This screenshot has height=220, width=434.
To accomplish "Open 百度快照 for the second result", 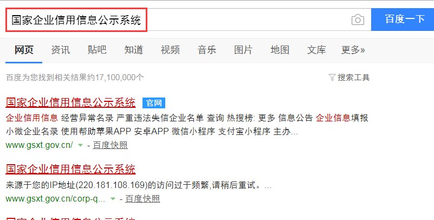I will pyautogui.click(x=142, y=199).
